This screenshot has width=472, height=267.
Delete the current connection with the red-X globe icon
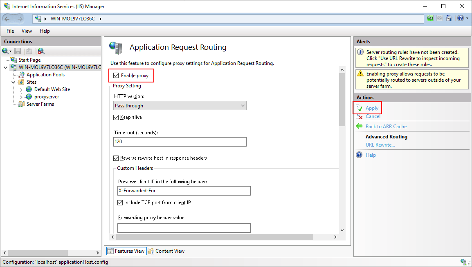pos(40,51)
